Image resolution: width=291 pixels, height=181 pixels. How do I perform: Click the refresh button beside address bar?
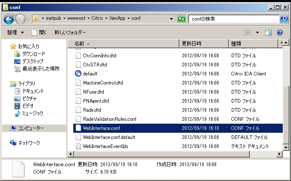click(181, 19)
